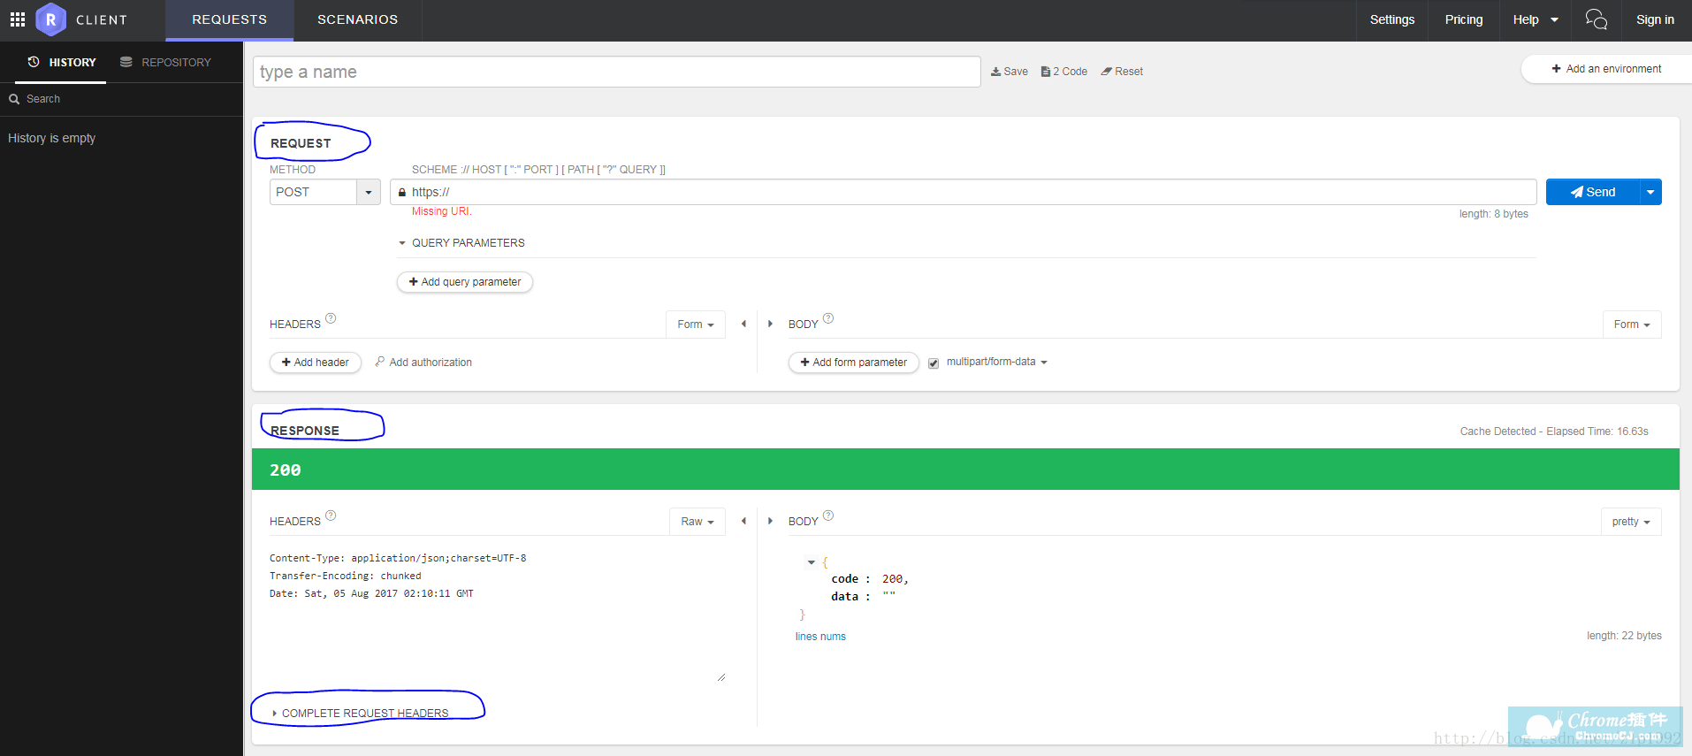Click the Restlet Client logo

point(50,19)
